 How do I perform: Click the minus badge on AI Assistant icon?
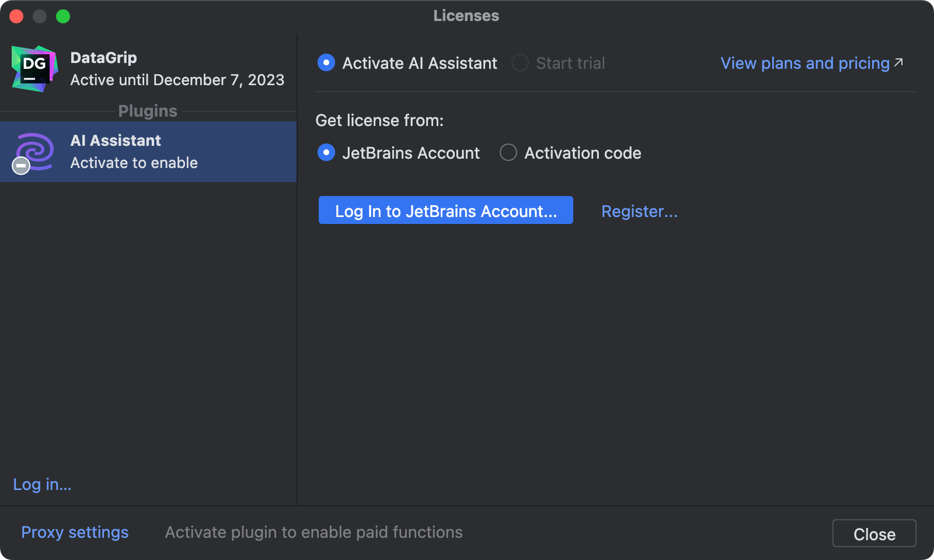click(x=20, y=166)
